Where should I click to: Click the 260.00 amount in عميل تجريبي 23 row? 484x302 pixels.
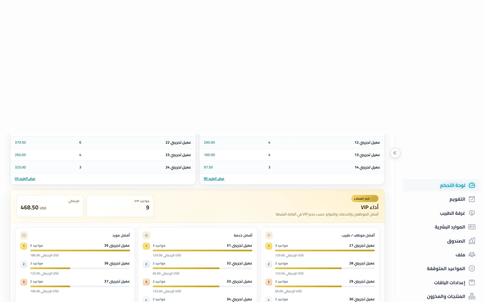21,155
